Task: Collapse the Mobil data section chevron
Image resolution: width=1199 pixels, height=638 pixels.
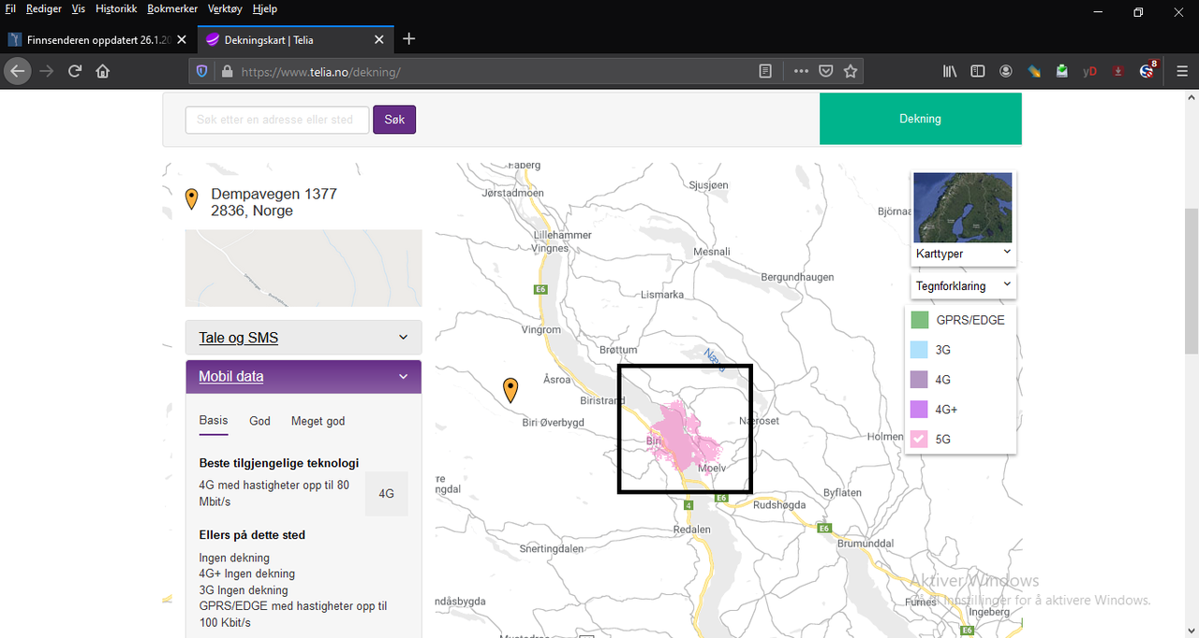Action: [404, 377]
